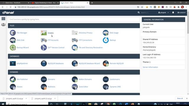Expand options for jobsjank_wp69 (2).sql.gz download
Viewport: 189px width, 106px height.
(x=55, y=99)
